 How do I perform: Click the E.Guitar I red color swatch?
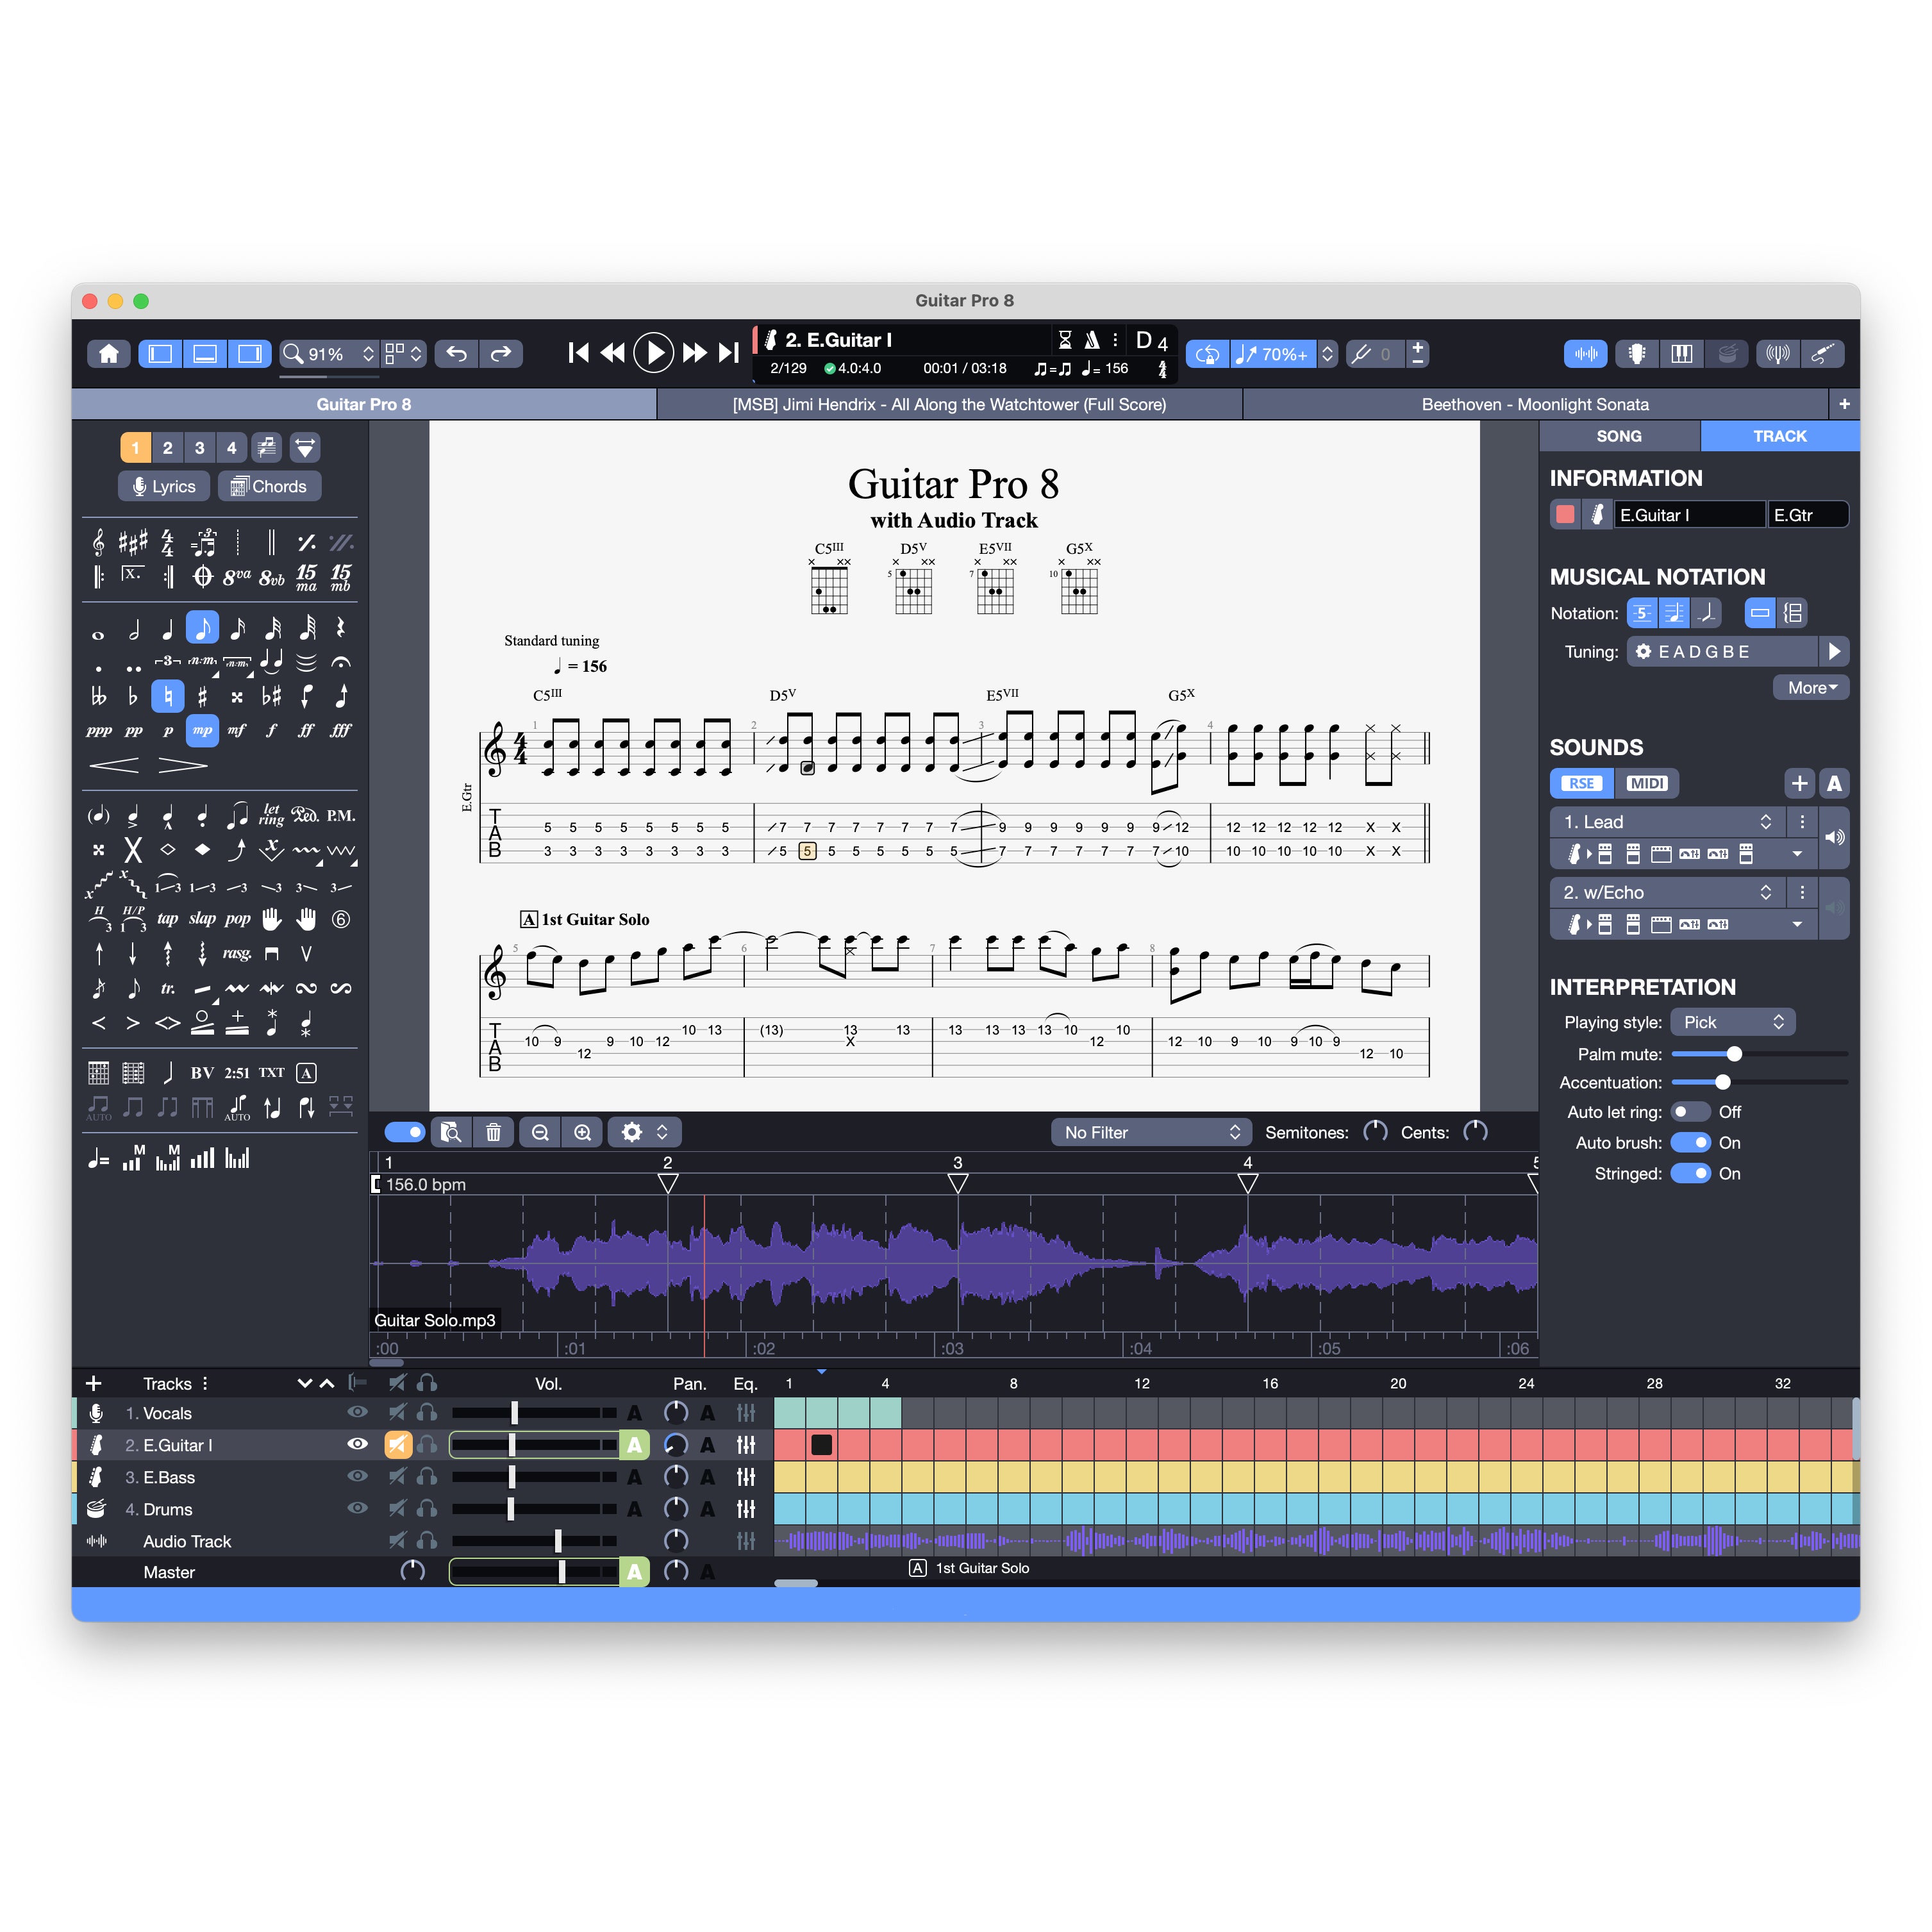click(1565, 514)
